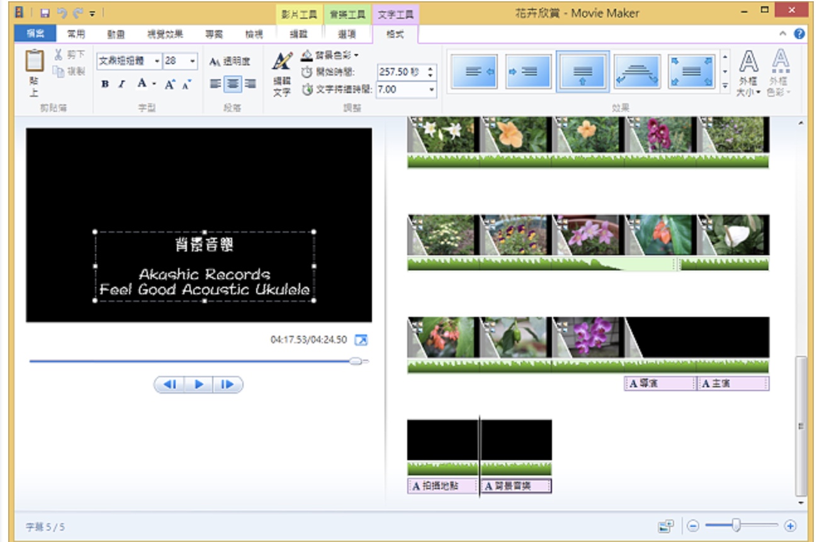Open the Music Tools 選項 (Options) tab

click(347, 34)
